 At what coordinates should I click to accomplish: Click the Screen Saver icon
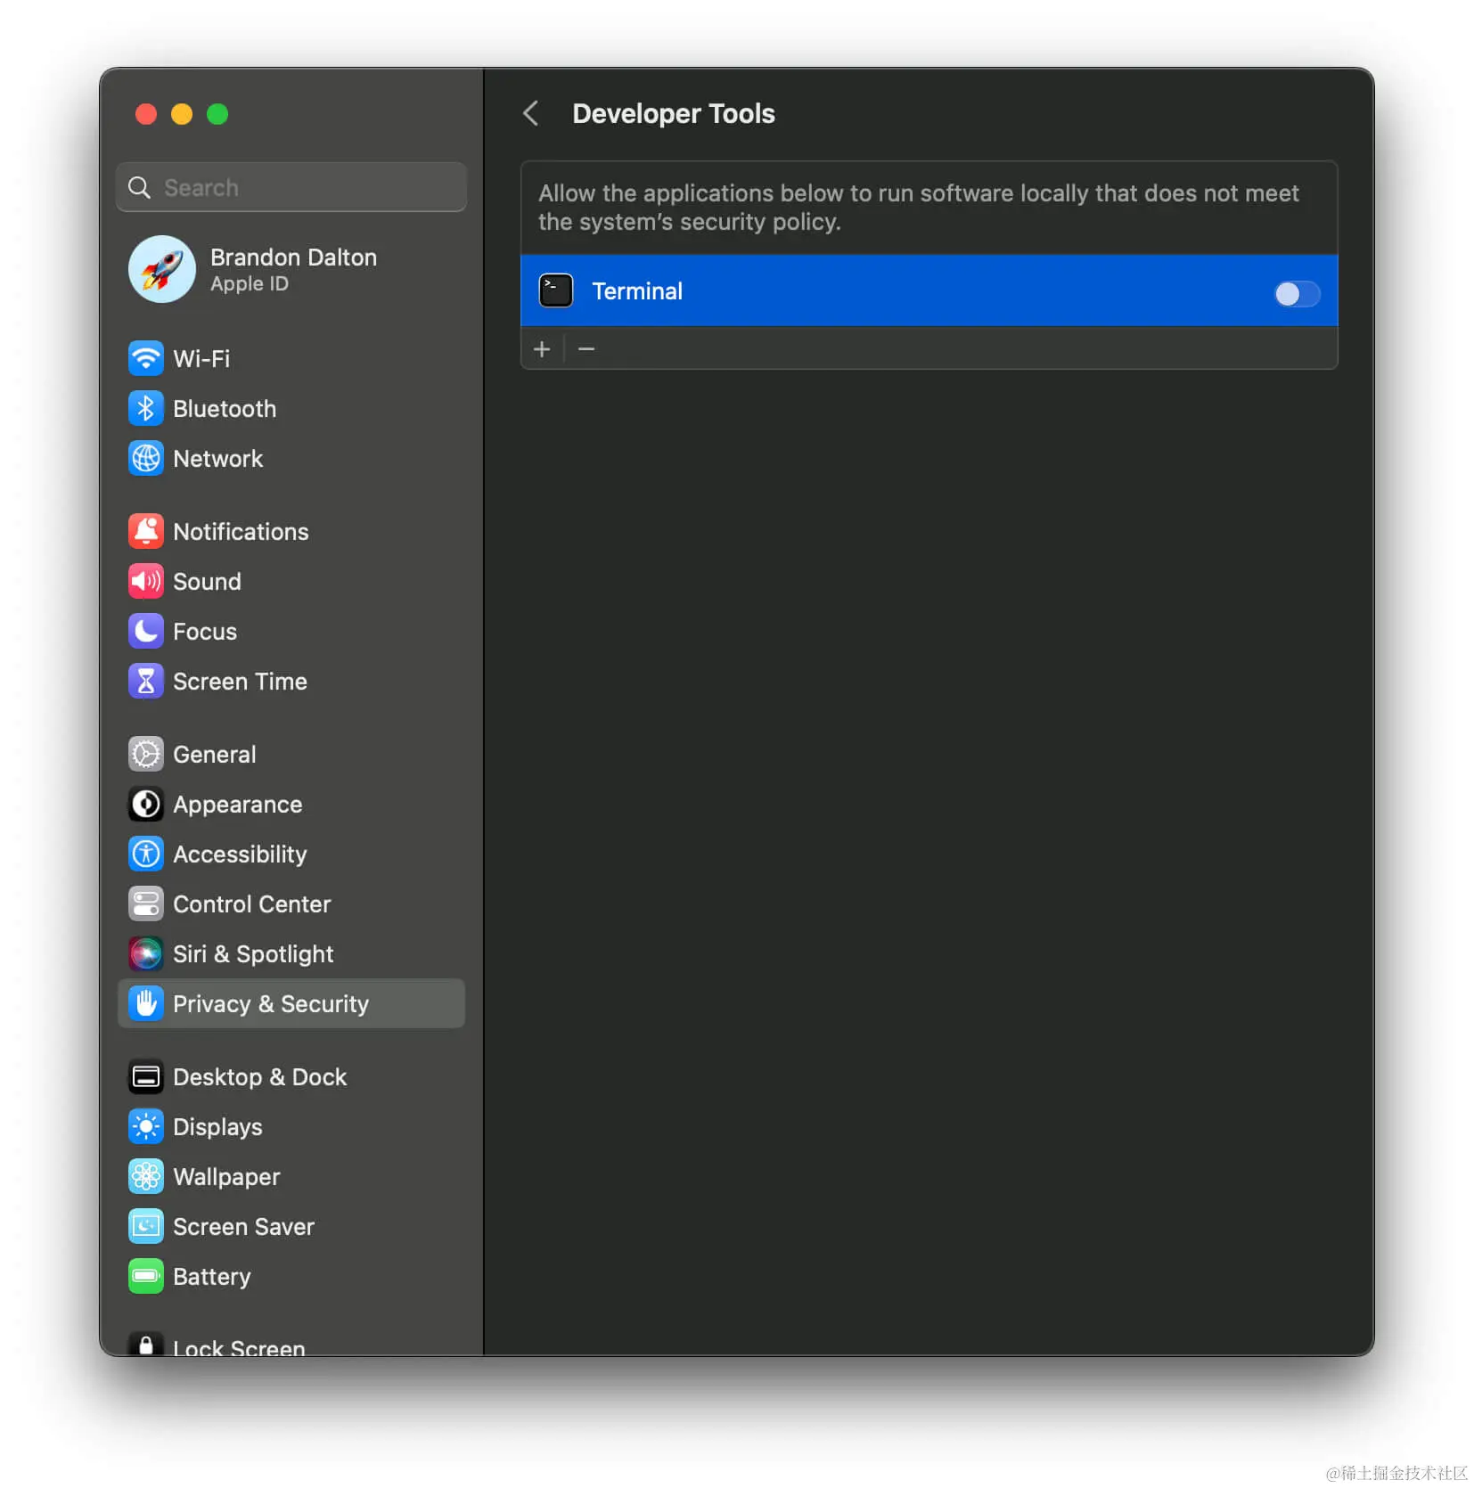[x=145, y=1226]
